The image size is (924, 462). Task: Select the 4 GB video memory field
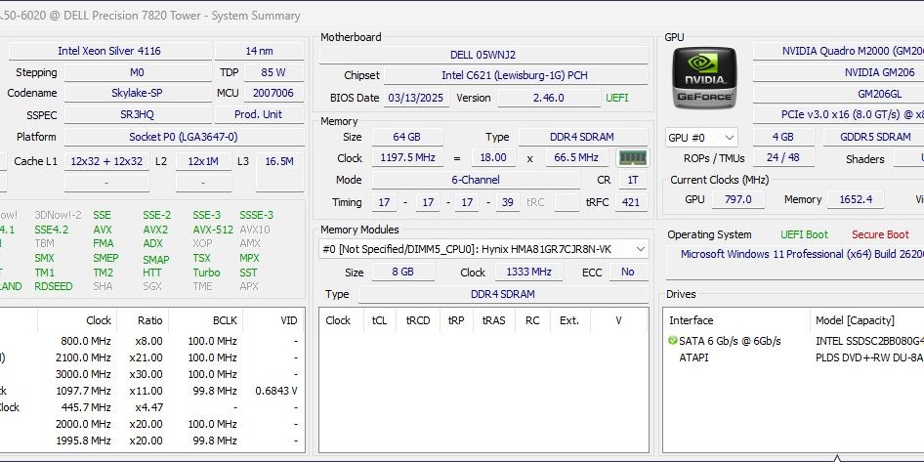[x=782, y=137]
